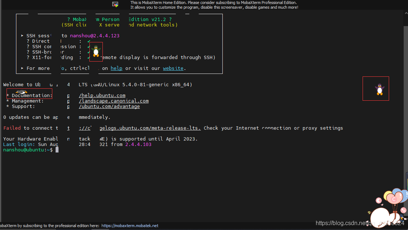Open the help.ubuntu.com documentation link

(x=102, y=95)
